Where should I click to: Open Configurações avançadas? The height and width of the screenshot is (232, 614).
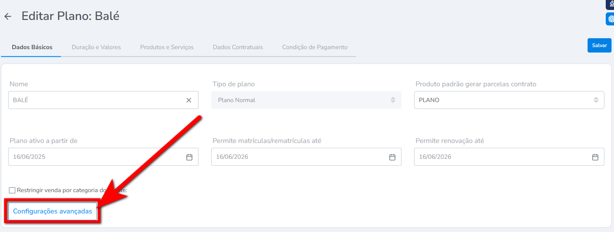(x=53, y=211)
